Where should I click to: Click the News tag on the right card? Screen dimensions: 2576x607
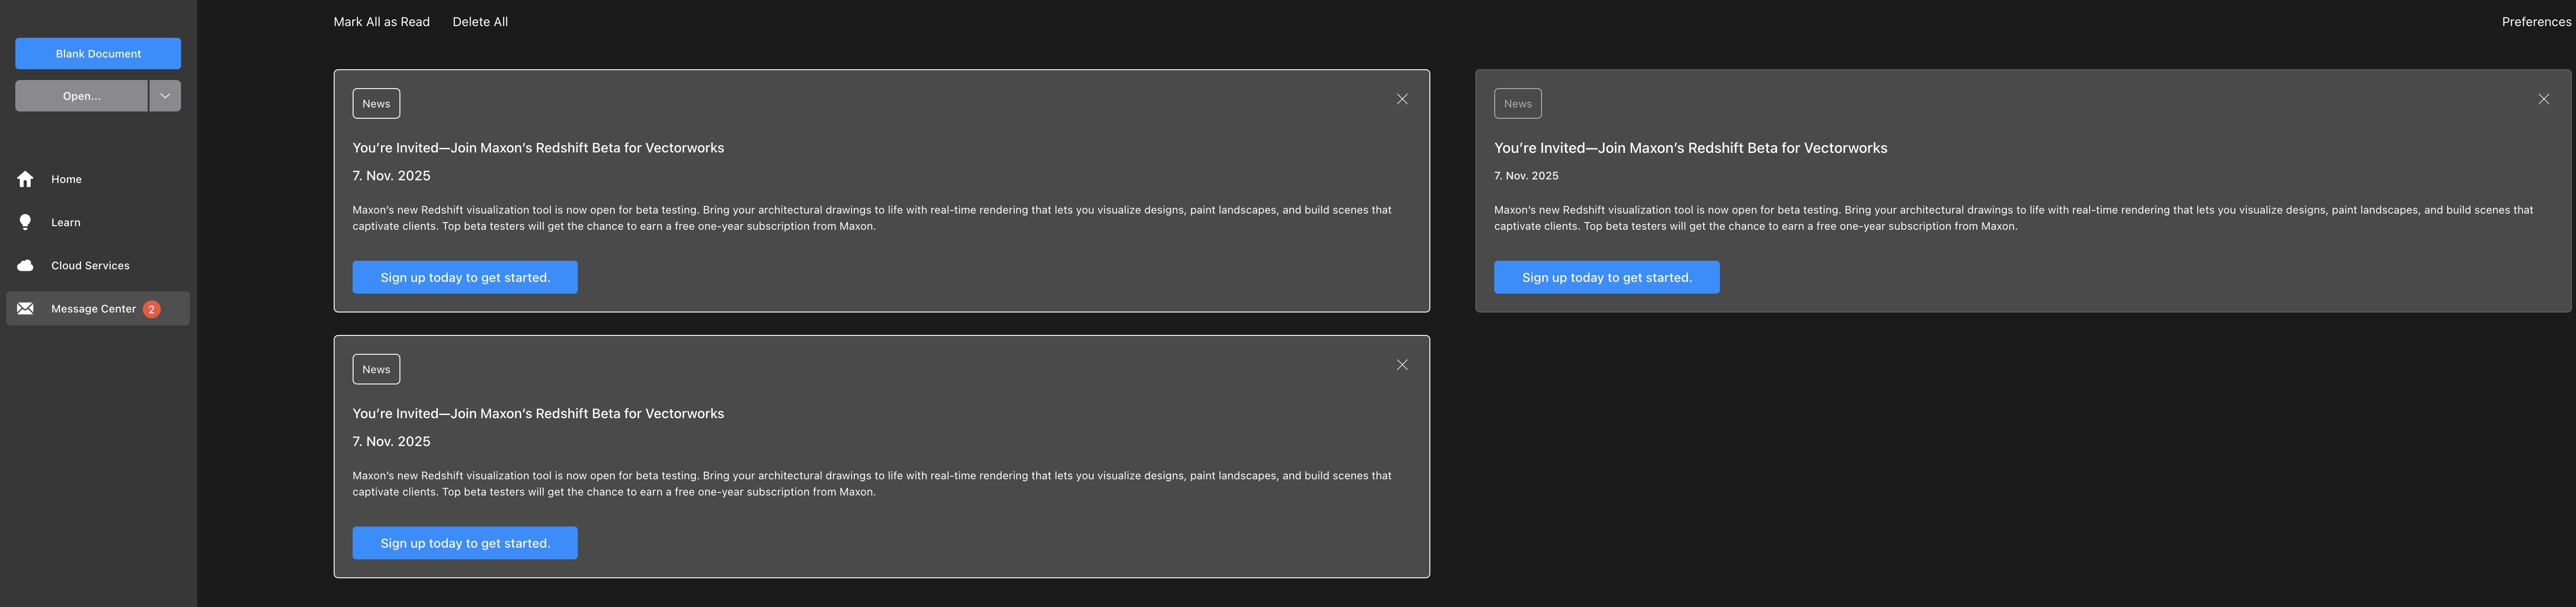tap(1517, 104)
